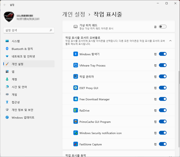Click the ROG profile avatar picture
180x157 pixels.
[x=9, y=17]
